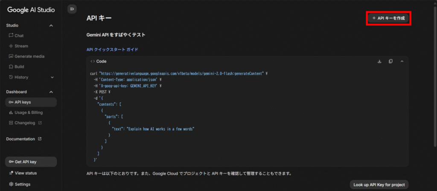
Task: Click the 'Studio' section label
Action: pyautogui.click(x=12, y=25)
